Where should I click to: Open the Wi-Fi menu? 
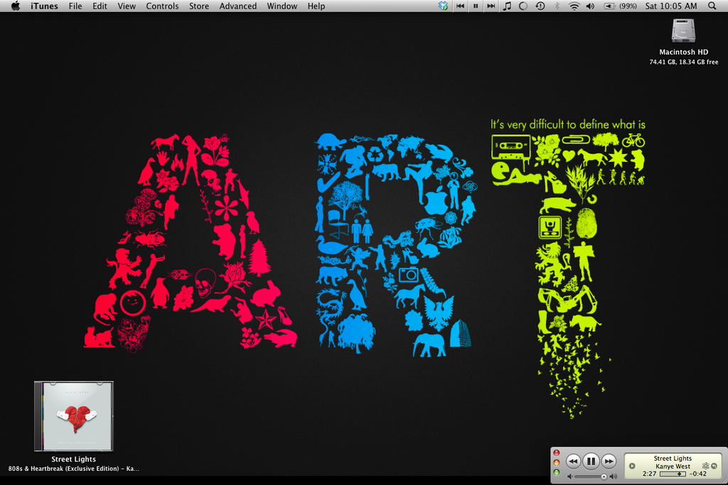click(574, 6)
